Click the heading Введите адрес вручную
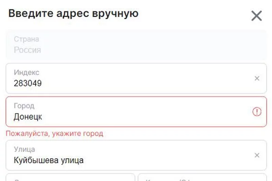Viewport: 272px width, 181px height. pos(73,14)
